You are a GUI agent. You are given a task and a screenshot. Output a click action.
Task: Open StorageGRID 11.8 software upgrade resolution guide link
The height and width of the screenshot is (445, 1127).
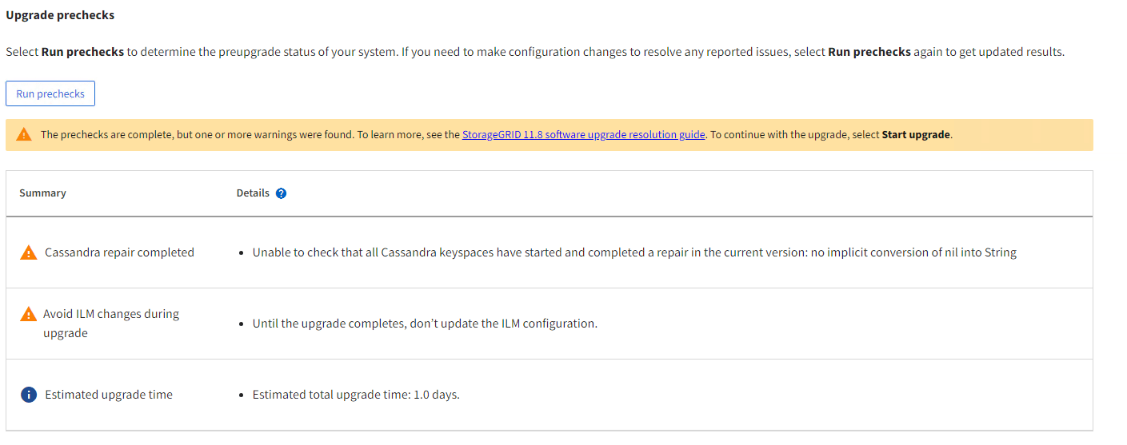point(584,135)
